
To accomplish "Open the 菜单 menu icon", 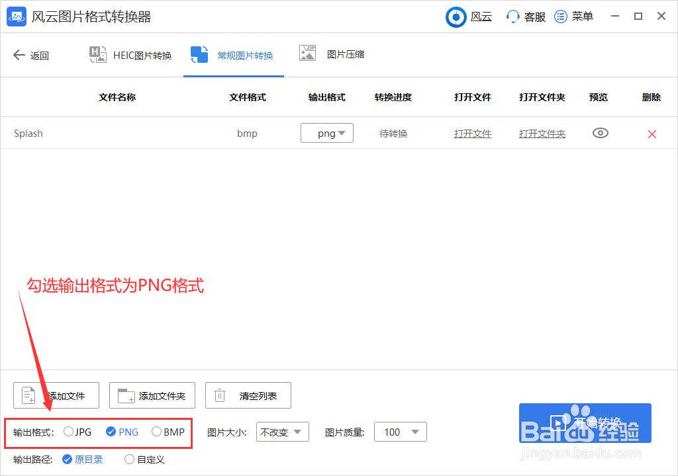I will pos(561,17).
